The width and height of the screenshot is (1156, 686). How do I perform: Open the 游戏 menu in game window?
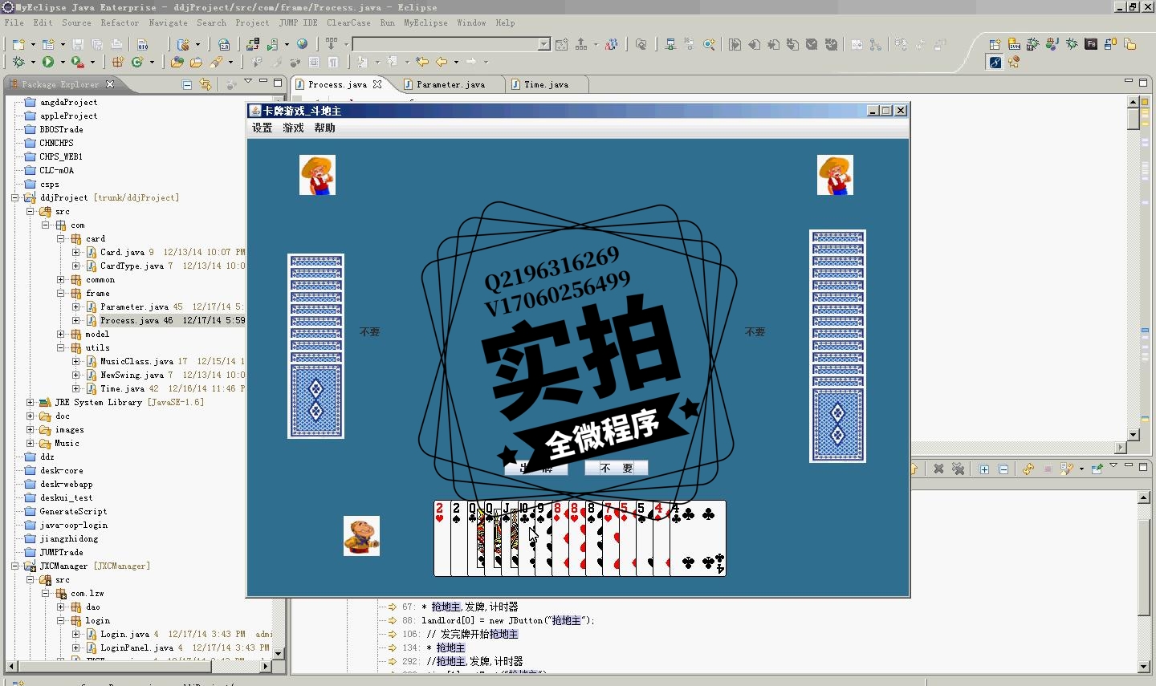293,128
